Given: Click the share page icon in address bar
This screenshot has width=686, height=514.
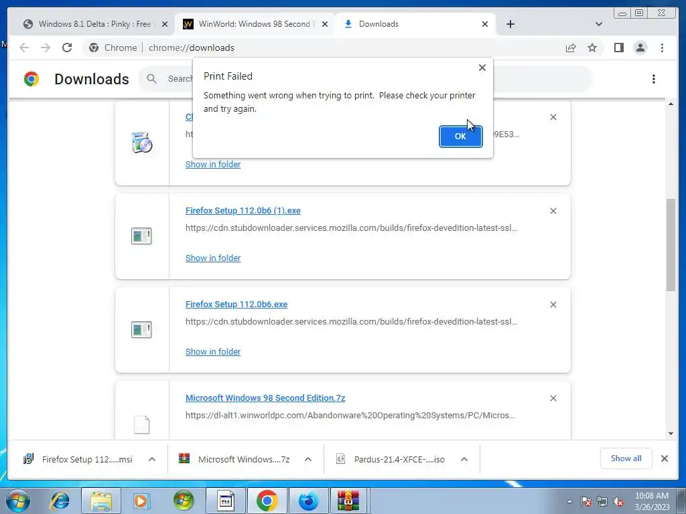Looking at the screenshot, I should [x=571, y=48].
